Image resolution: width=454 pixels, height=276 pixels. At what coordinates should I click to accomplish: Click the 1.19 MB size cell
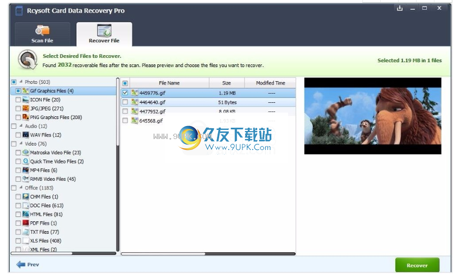227,93
